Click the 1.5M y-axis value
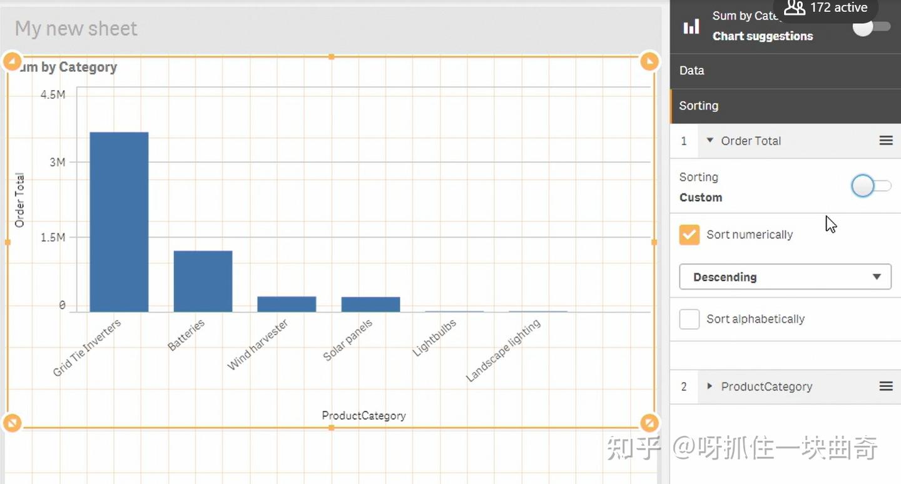 click(53, 237)
